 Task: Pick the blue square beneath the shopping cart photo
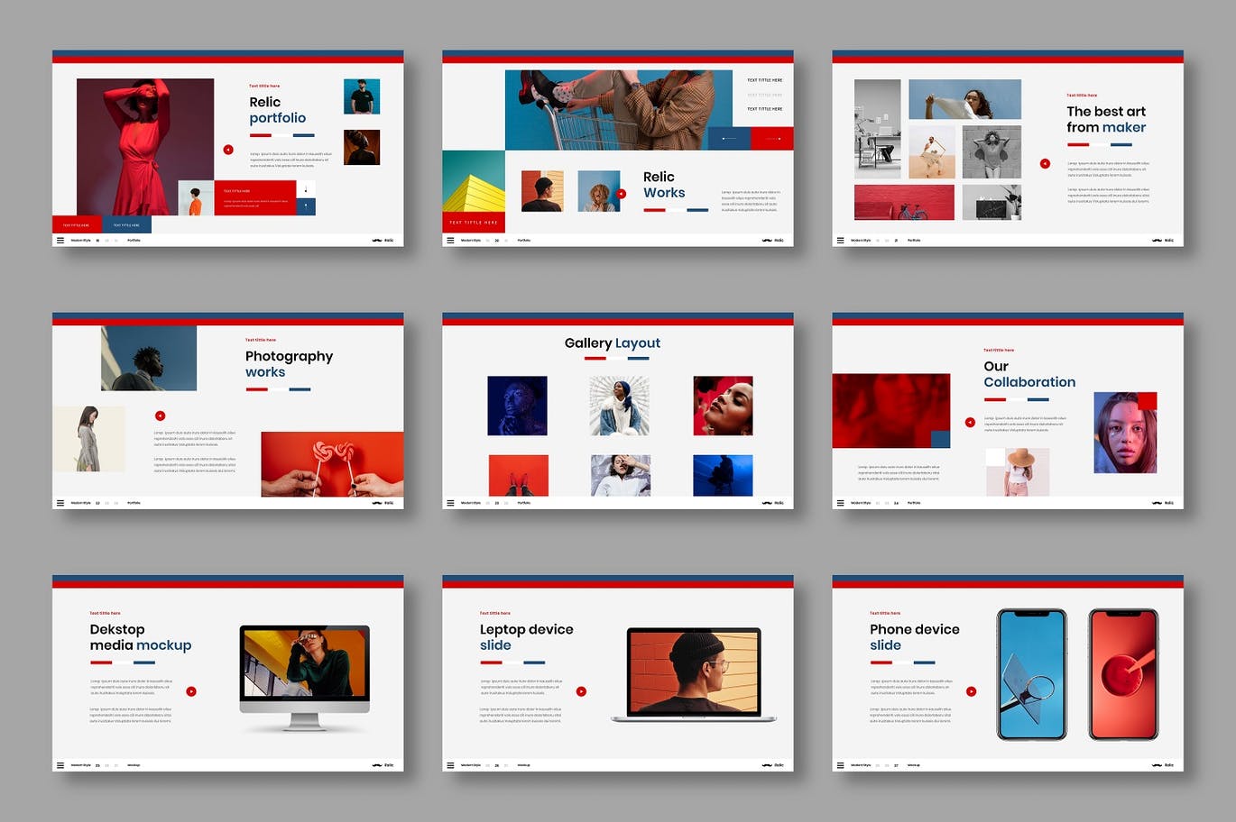coord(729,138)
